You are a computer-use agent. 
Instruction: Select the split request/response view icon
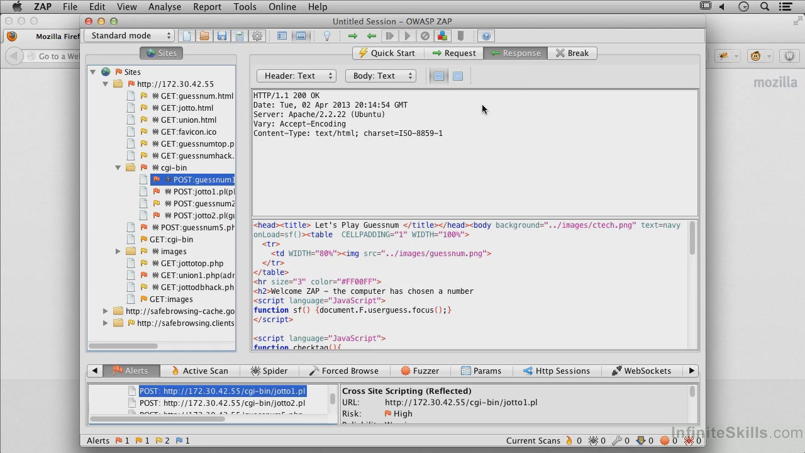click(x=439, y=76)
